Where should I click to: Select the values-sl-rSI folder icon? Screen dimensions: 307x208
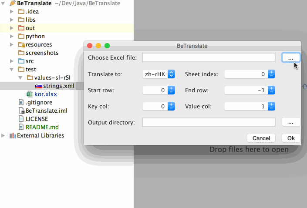tap(30, 78)
